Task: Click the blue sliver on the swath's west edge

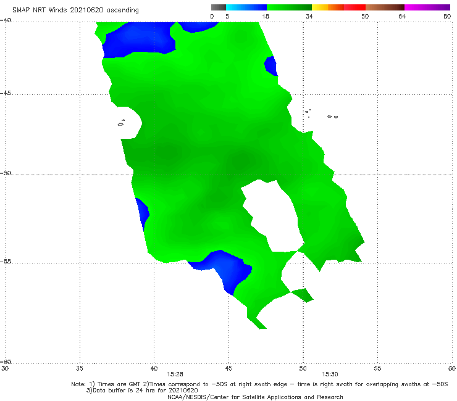Action: (143, 214)
